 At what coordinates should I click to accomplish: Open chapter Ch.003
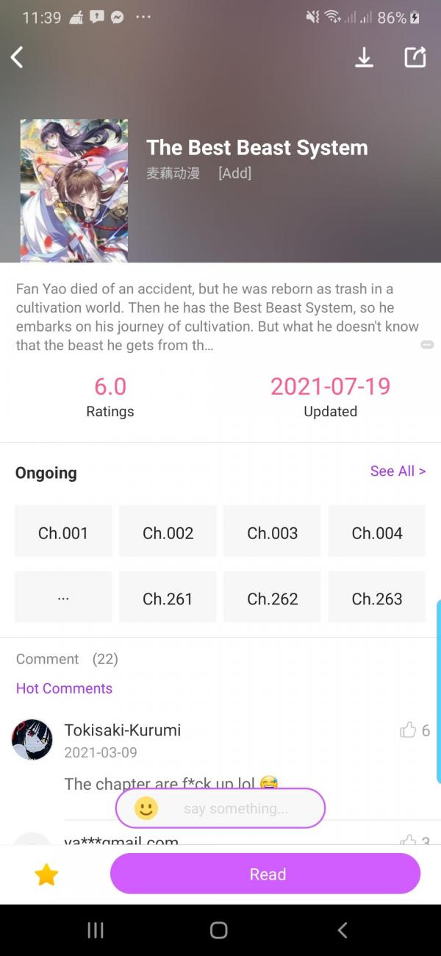pyautogui.click(x=273, y=532)
